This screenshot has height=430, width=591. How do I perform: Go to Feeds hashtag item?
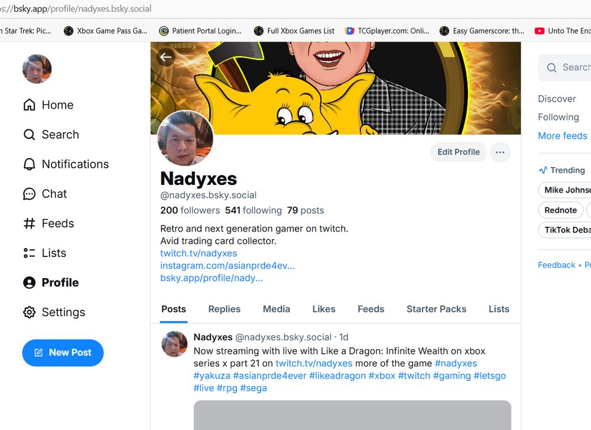pyautogui.click(x=48, y=223)
